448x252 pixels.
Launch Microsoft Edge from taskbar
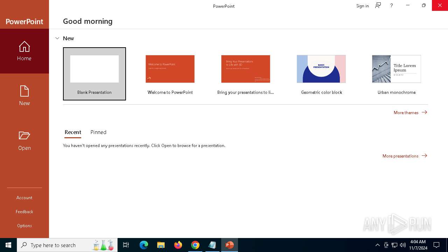pyautogui.click(x=144, y=245)
